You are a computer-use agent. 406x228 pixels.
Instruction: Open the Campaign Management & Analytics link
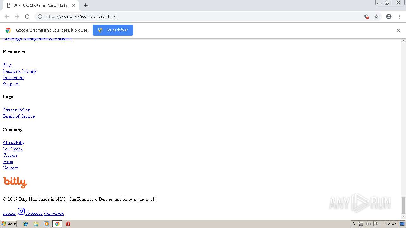pos(37,39)
